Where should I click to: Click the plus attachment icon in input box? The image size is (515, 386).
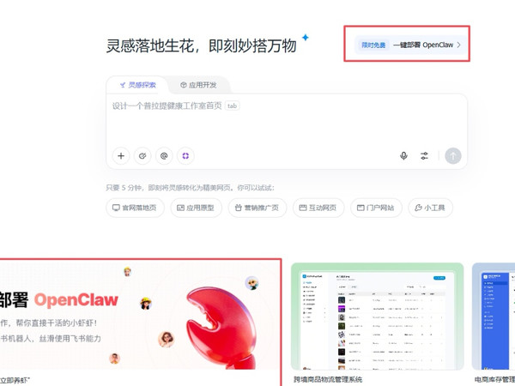tap(121, 155)
